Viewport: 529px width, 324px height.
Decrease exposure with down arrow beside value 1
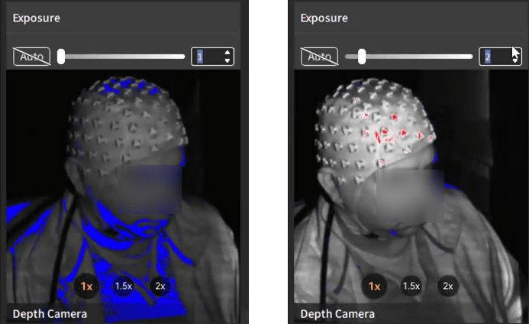[x=227, y=60]
